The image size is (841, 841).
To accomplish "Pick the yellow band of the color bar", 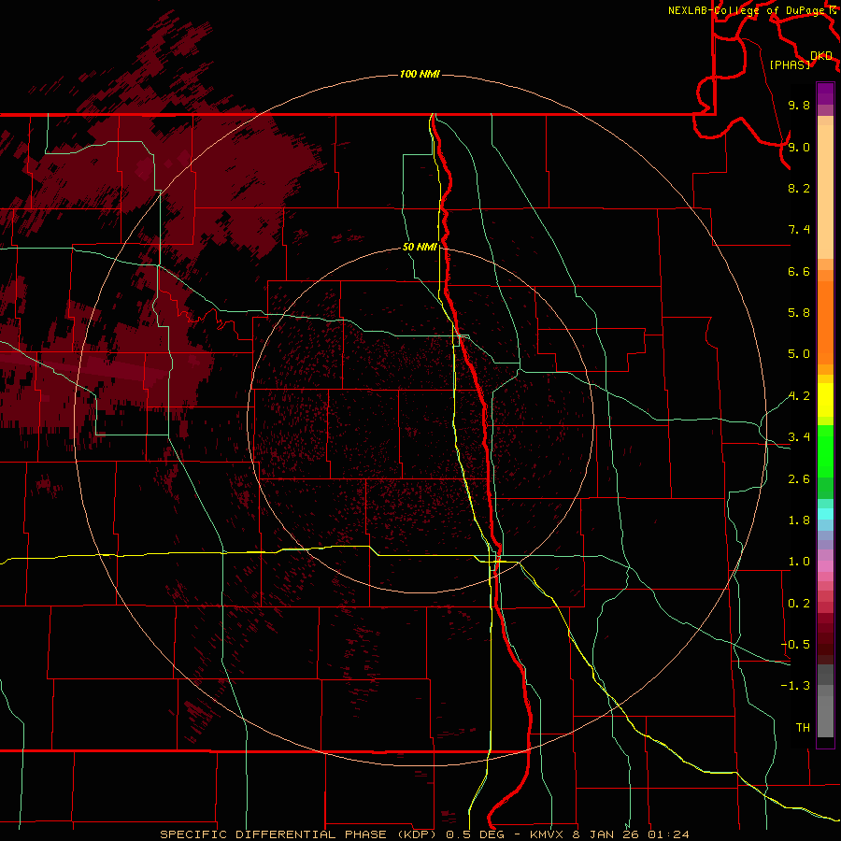I will pyautogui.click(x=825, y=400).
